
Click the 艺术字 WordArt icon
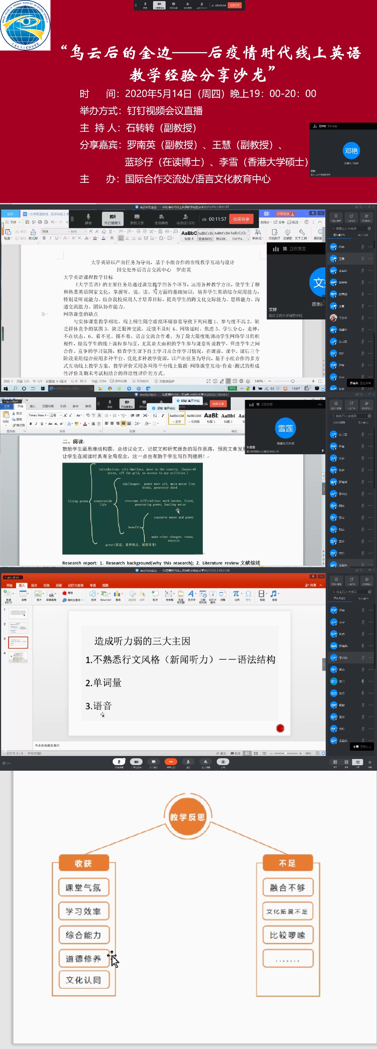point(191,595)
